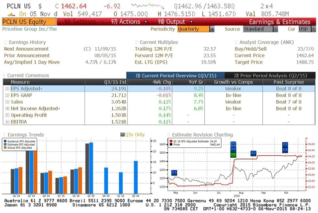Click the Earnings Trends panel icon

click(x=5, y=134)
